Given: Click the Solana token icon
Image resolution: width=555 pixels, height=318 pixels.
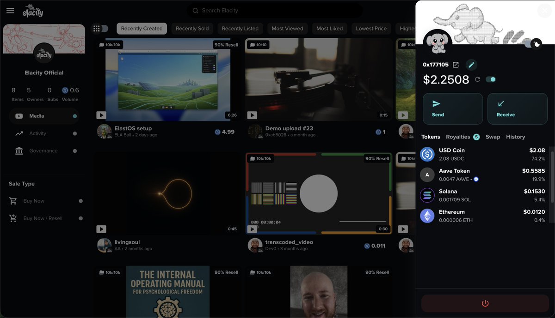Looking at the screenshot, I should tap(427, 195).
